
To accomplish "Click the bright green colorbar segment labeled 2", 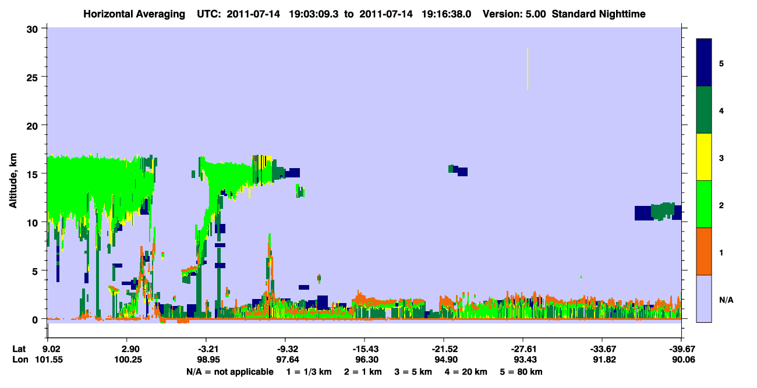I will point(704,204).
